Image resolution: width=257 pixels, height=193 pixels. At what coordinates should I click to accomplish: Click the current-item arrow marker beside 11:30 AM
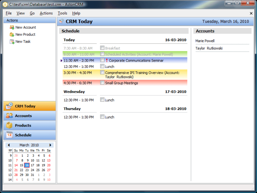point(61,60)
